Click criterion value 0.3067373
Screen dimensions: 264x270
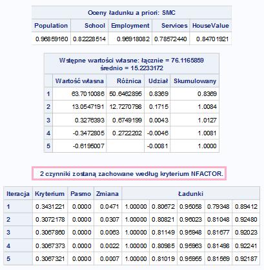point(50,246)
